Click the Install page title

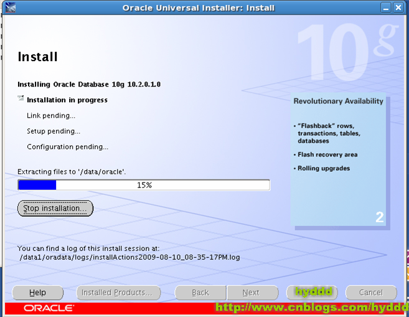coord(37,57)
